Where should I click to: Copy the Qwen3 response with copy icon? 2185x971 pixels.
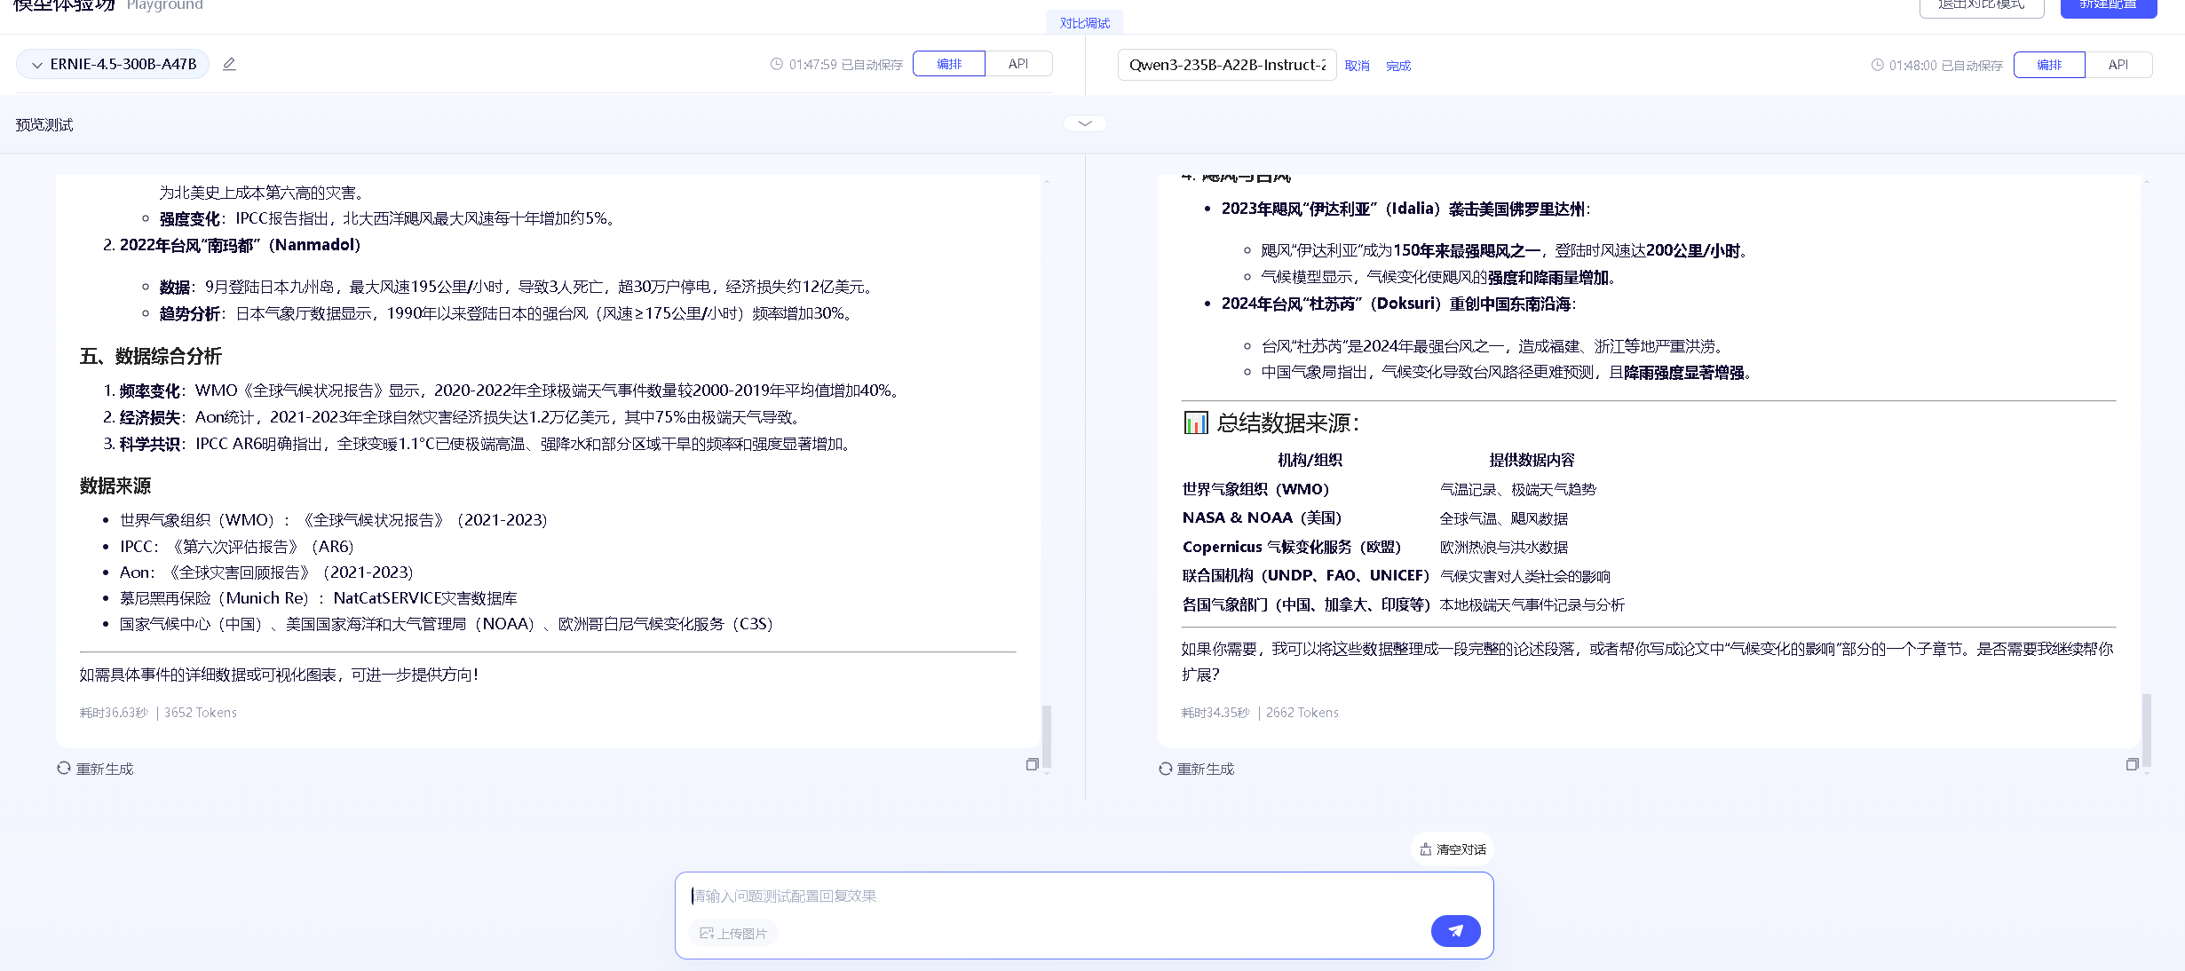tap(2132, 764)
